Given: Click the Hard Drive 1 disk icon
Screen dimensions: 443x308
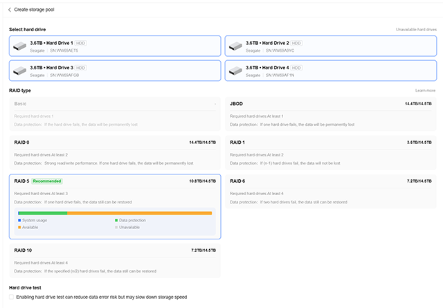Looking at the screenshot, I should point(19,46).
